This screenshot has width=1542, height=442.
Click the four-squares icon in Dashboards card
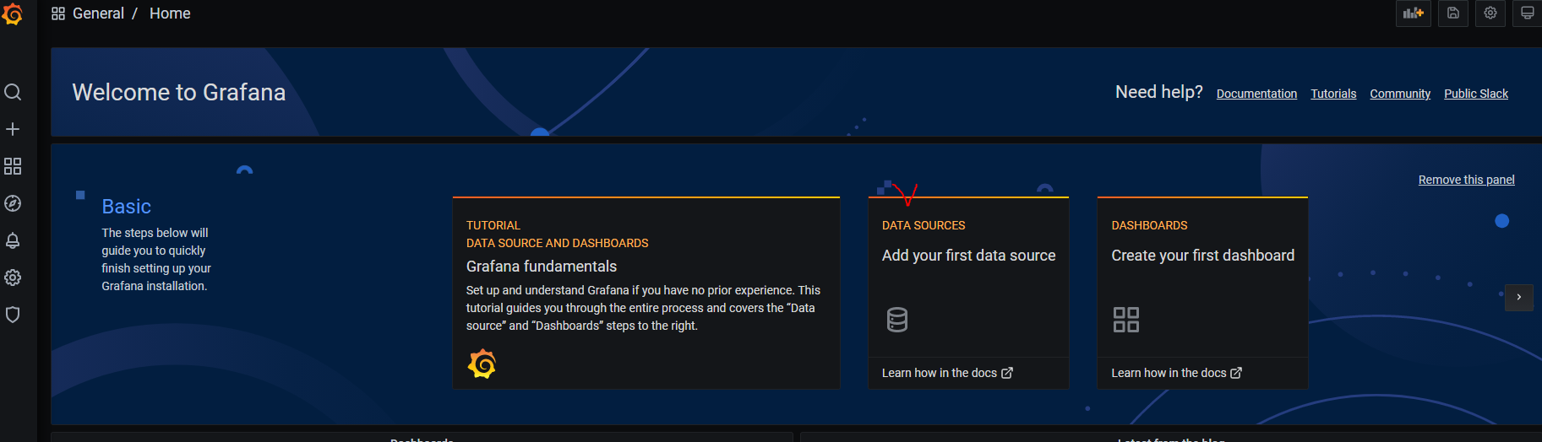click(x=1126, y=320)
